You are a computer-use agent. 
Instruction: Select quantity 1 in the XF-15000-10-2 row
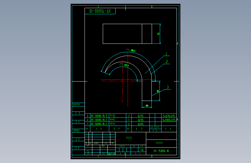coord(129,120)
